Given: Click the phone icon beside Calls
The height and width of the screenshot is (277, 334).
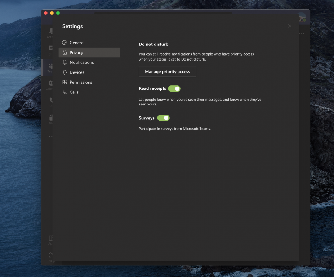Looking at the screenshot, I should (65, 92).
